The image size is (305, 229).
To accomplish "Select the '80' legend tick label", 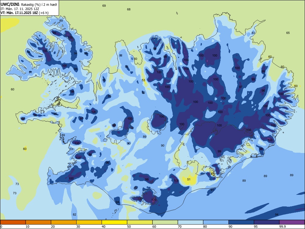I will [x=205, y=227].
